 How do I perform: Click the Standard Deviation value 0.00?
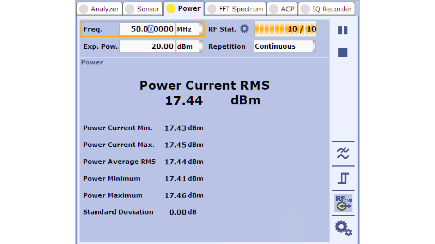[178, 212]
